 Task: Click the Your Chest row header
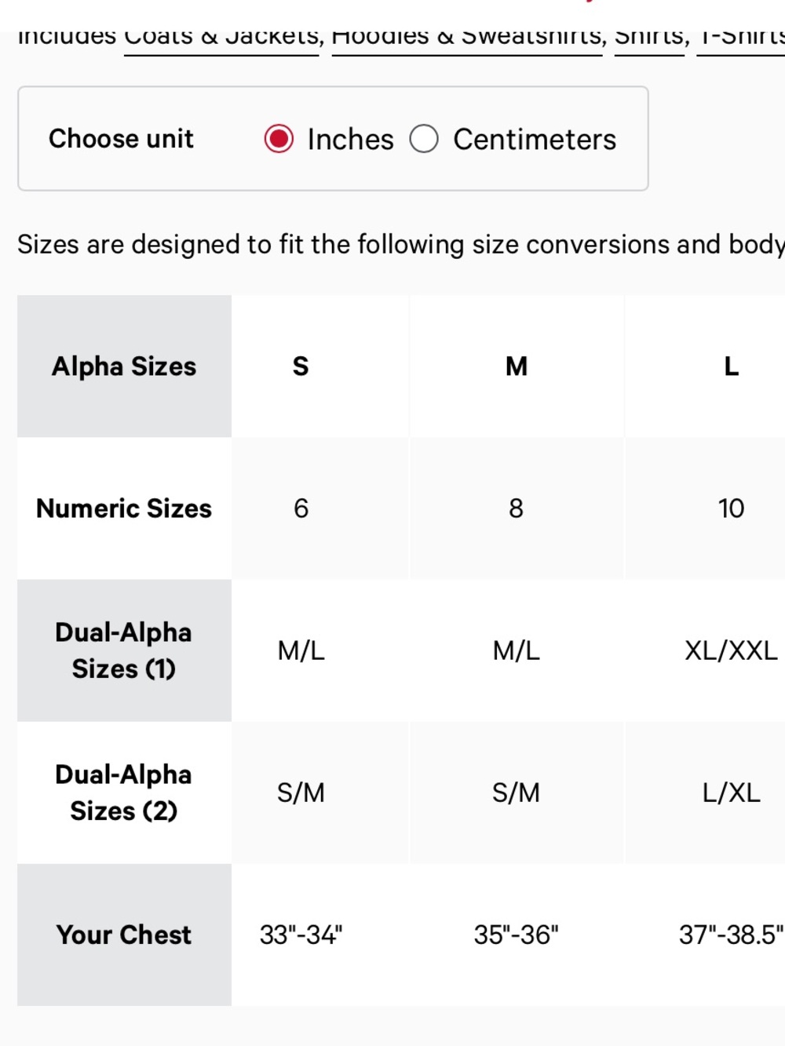tap(124, 935)
